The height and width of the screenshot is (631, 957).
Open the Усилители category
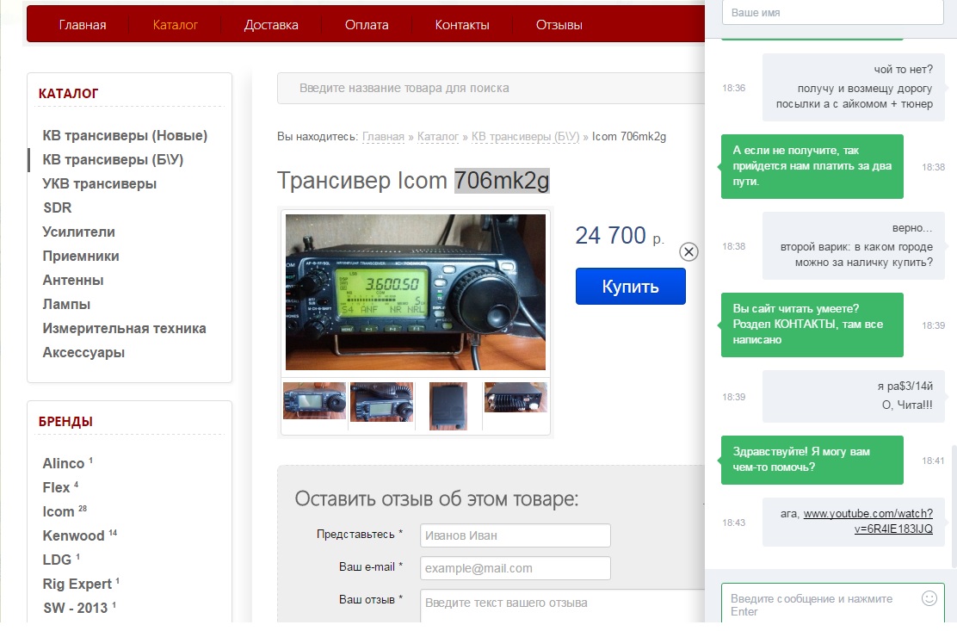point(78,232)
